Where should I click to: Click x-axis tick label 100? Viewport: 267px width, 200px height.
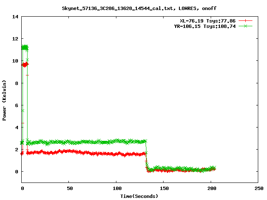coord(117,188)
